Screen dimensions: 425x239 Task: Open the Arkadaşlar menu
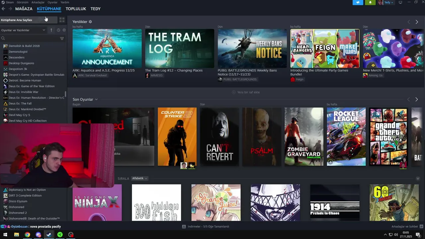pos(38,2)
